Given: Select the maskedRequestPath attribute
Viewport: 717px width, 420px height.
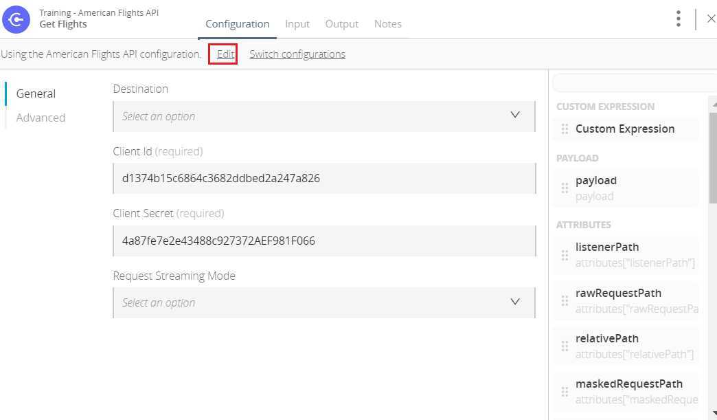Looking at the screenshot, I should [x=626, y=392].
